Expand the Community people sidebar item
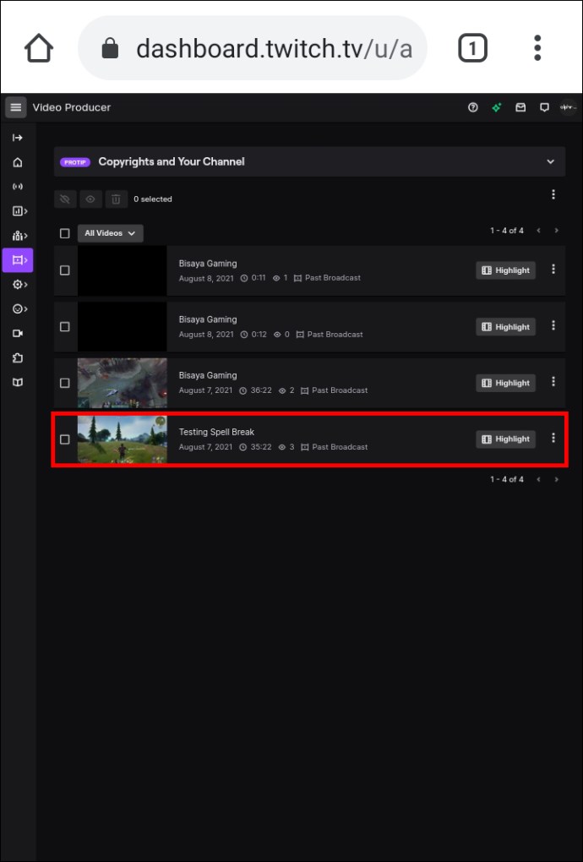Screen dimensions: 583x862 [19, 236]
